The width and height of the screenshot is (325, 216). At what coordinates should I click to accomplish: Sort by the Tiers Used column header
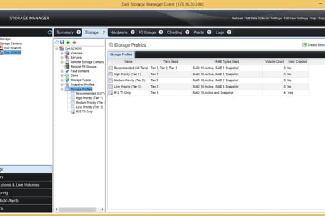(x=171, y=61)
